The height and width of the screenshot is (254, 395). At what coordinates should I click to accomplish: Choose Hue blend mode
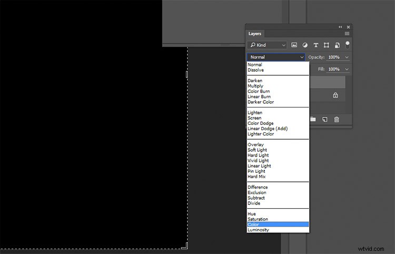(278, 214)
